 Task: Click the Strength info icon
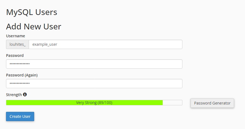(25, 95)
